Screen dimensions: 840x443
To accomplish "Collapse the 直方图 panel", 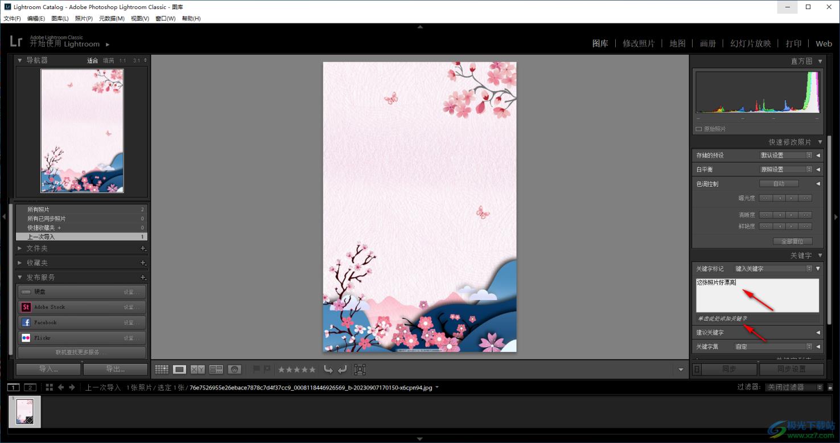I will tap(820, 61).
